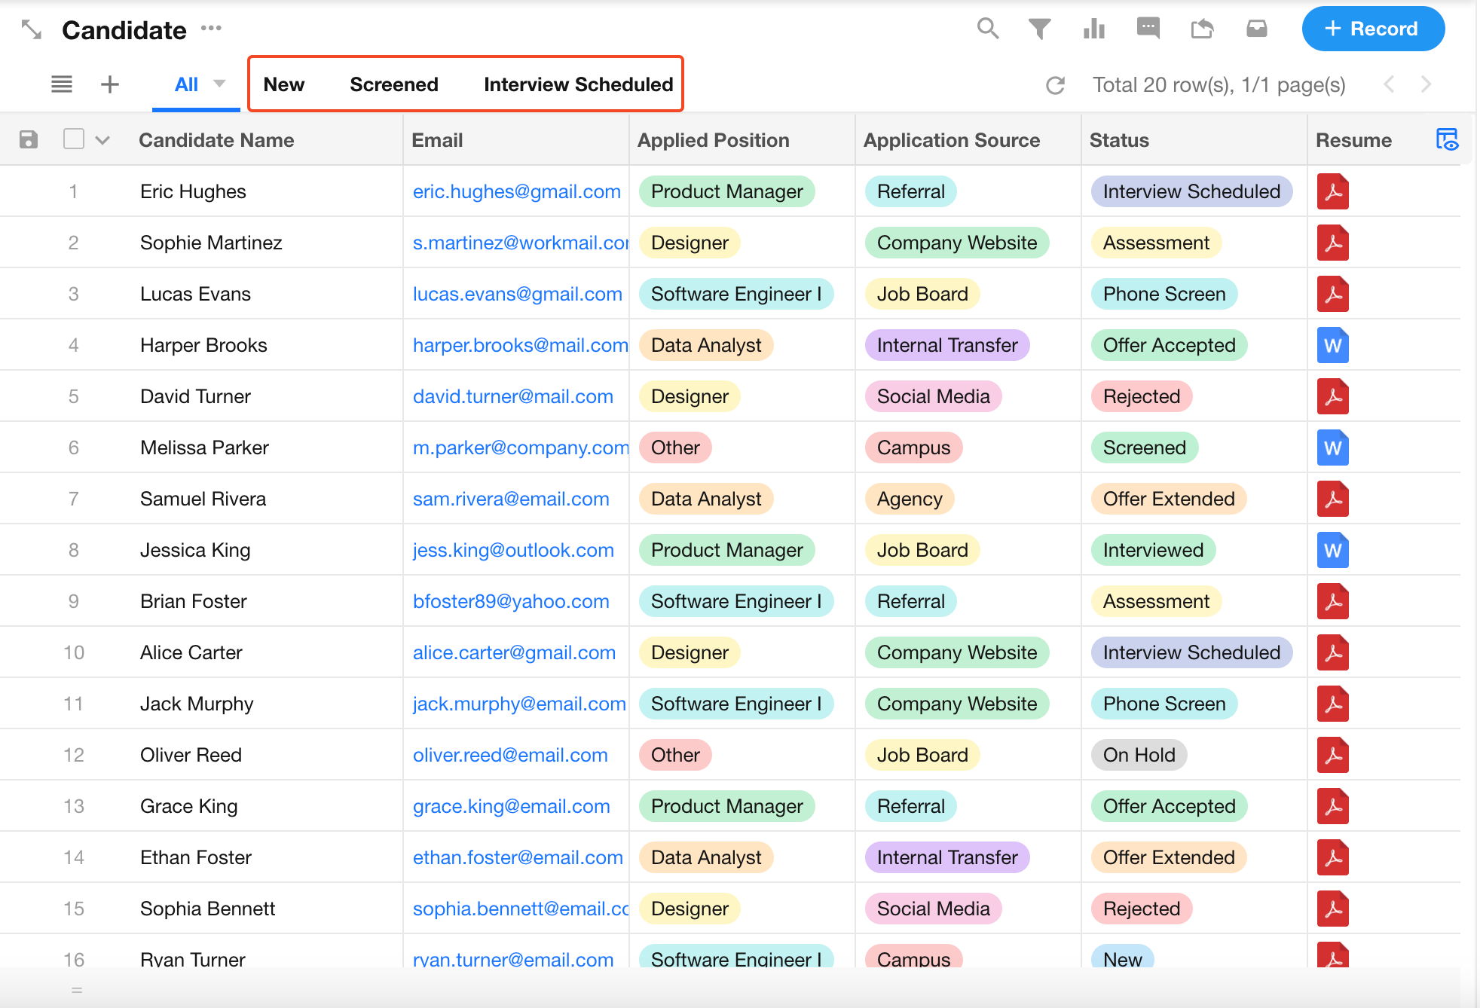Click candidate name Jack Murphy

click(x=197, y=704)
